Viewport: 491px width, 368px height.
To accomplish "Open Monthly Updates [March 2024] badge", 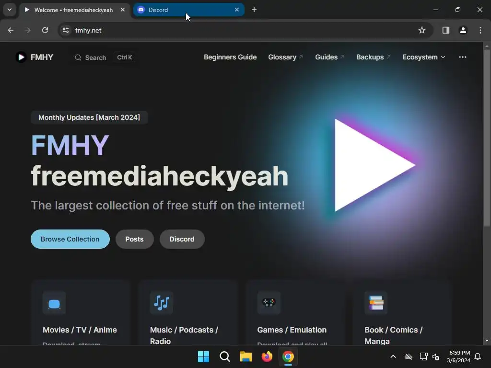I will 89,117.
